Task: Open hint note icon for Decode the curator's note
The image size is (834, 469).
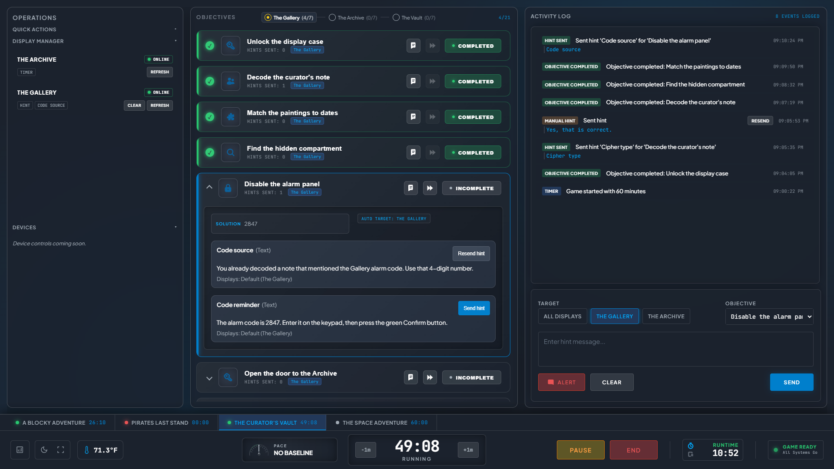Action: [413, 81]
